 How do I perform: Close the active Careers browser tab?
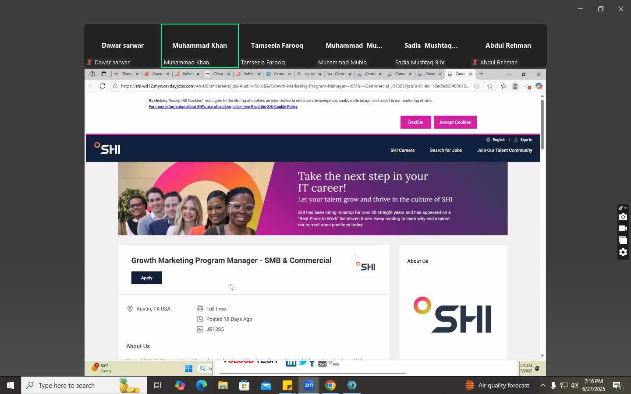[471, 74]
